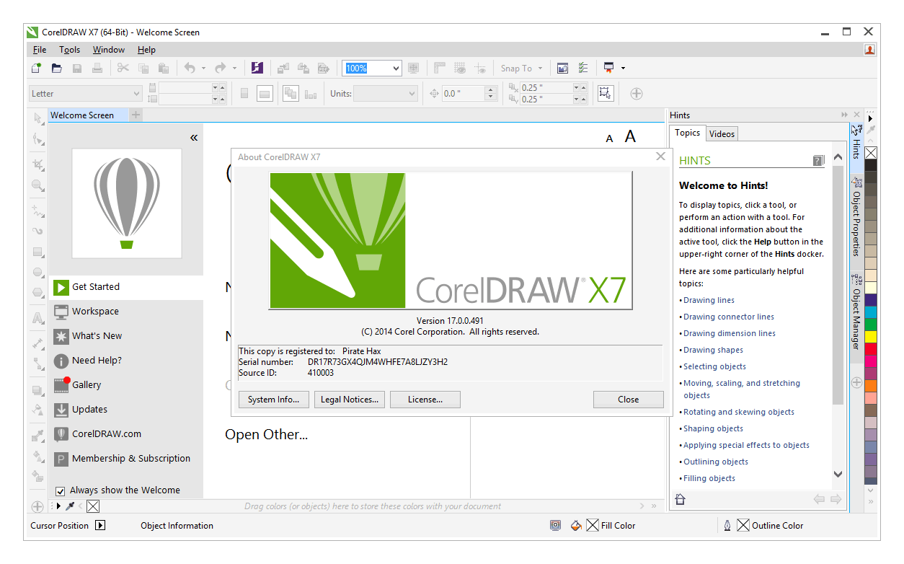The image size is (904, 564).
Task: Click the Fill Color bucket icon in status bar
Action: coord(576,525)
